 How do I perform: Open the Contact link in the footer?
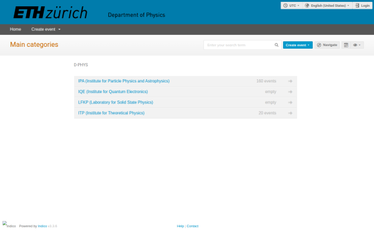click(x=193, y=226)
